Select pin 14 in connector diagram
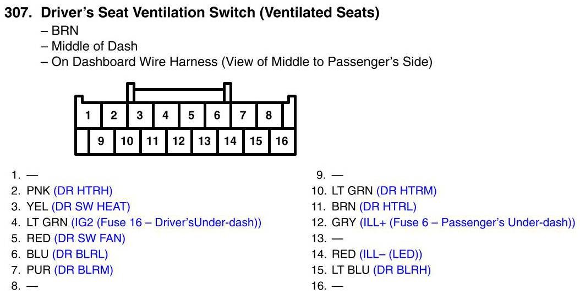 pyautogui.click(x=230, y=141)
